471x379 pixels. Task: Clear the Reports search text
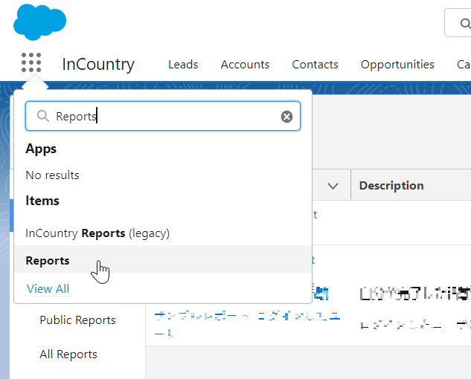286,117
